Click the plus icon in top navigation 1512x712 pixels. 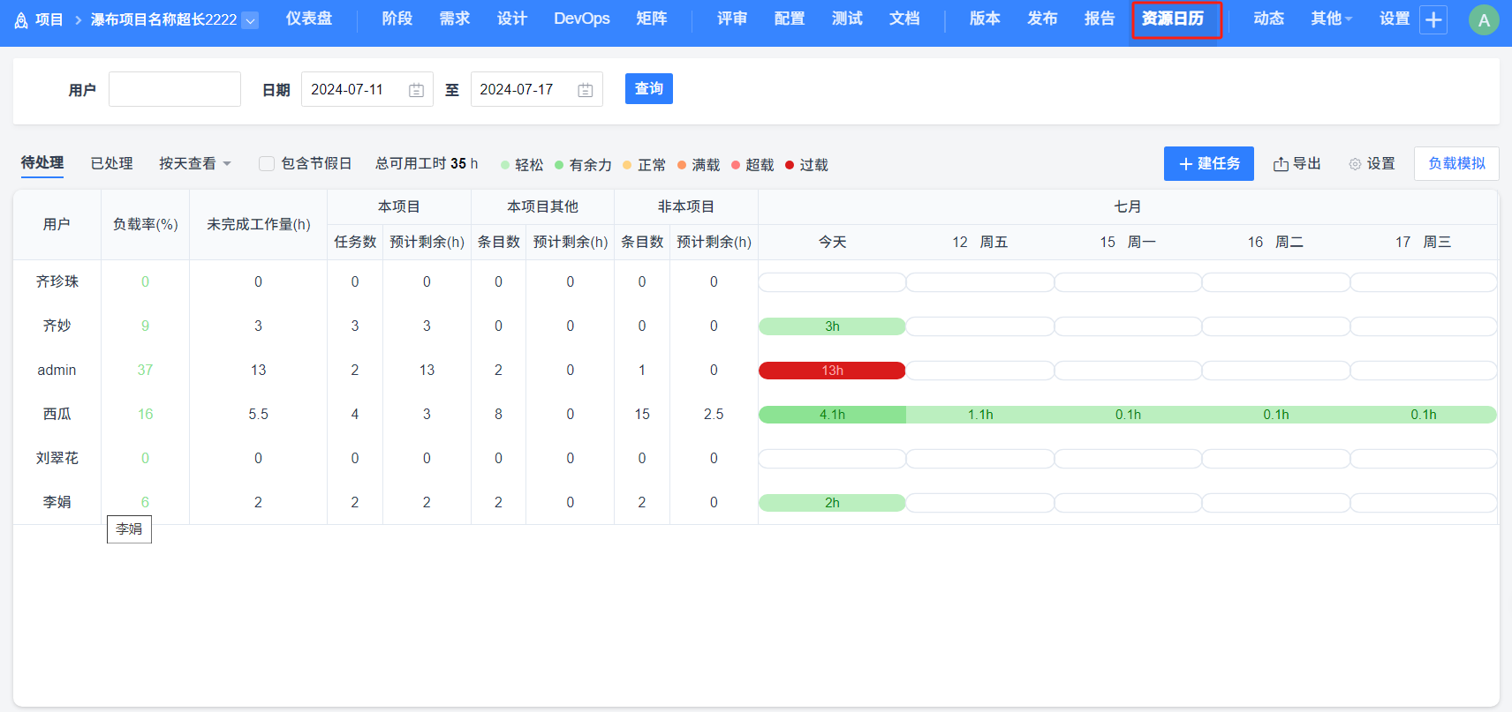click(x=1433, y=19)
